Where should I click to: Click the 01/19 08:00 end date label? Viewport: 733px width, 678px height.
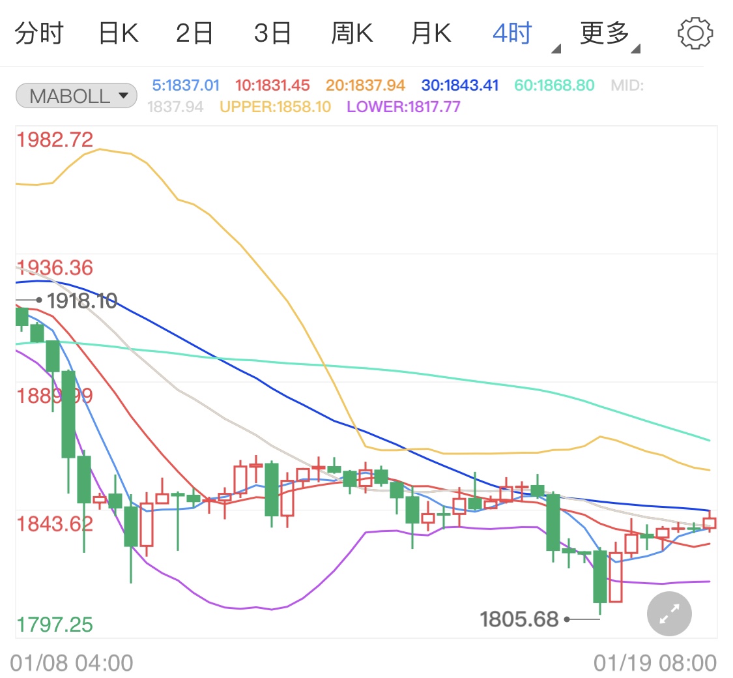pos(655,663)
